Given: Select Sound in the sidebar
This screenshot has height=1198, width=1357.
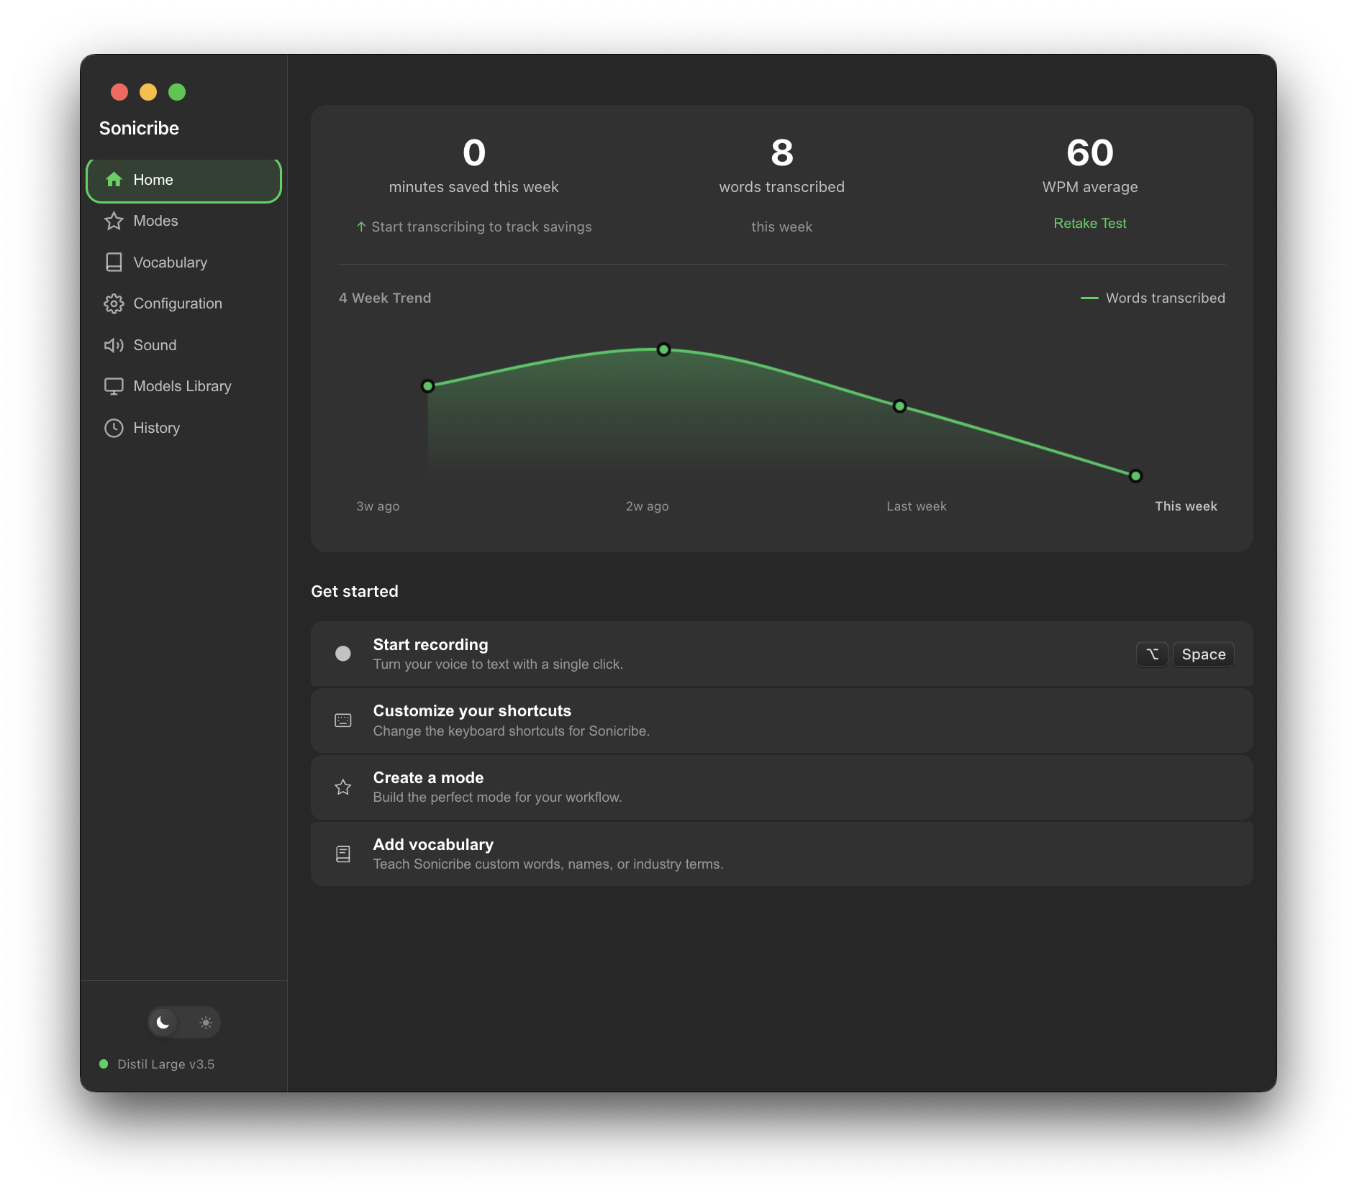Looking at the screenshot, I should (x=183, y=345).
